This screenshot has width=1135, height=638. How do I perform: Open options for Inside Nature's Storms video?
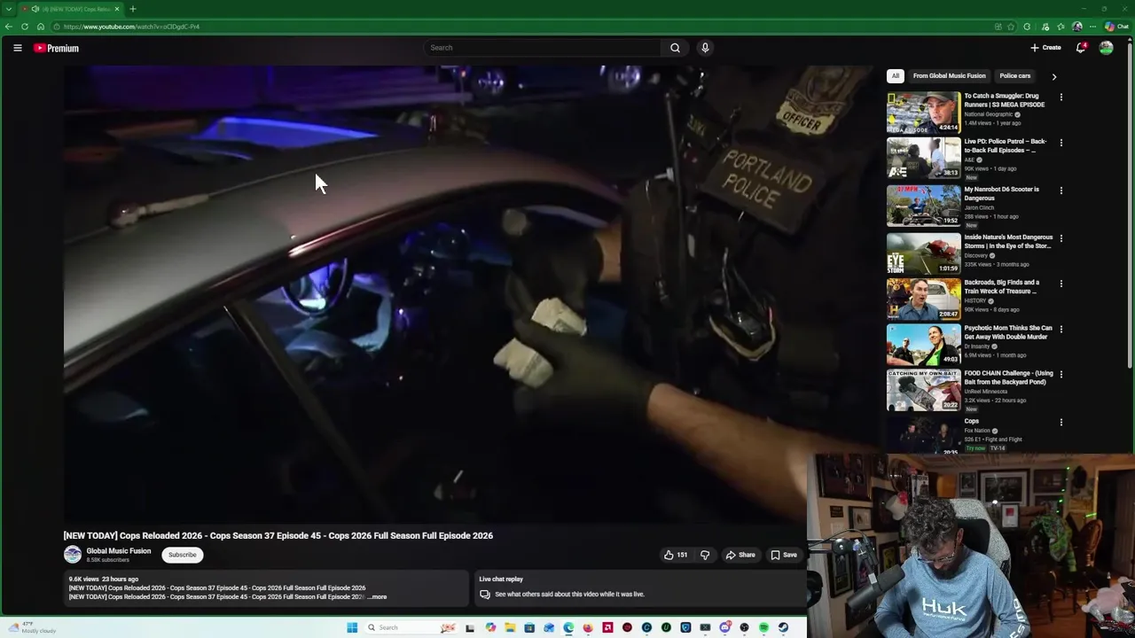[1061, 238]
